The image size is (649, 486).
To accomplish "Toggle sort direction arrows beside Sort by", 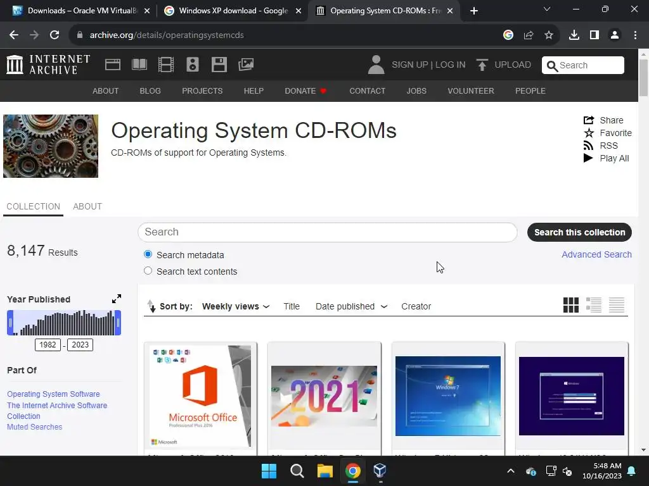I will 151,306.
